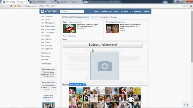193x108 pixels.
Task: Open Мои Фотографии in sidebar
Action: pyautogui.click(x=48, y=23)
